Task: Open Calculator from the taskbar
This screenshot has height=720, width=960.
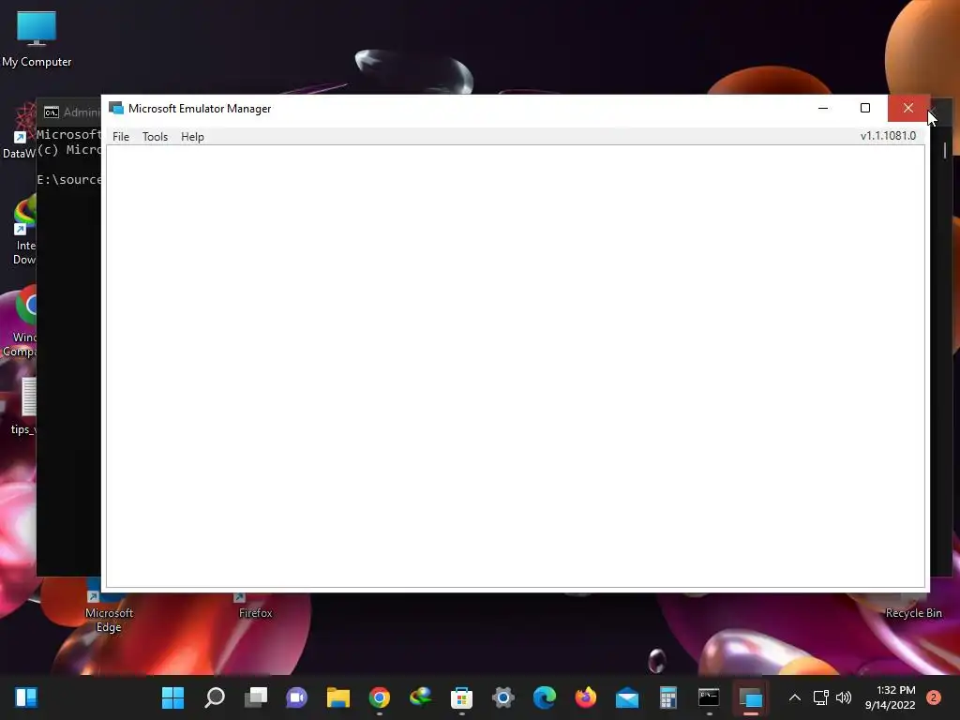Action: click(x=667, y=697)
